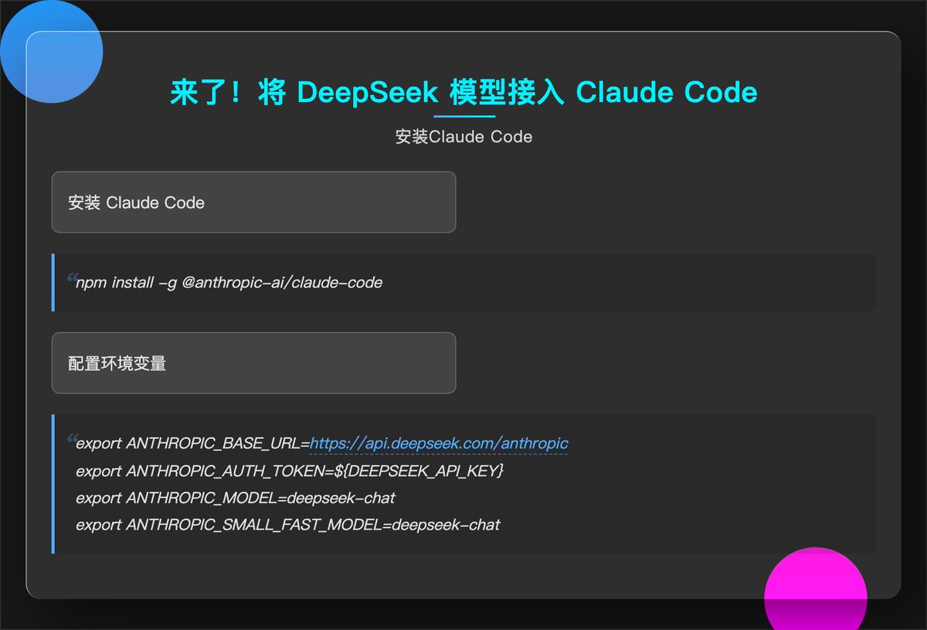This screenshot has width=927, height=630.
Task: Select the npm install -g command line
Action: coord(229,283)
